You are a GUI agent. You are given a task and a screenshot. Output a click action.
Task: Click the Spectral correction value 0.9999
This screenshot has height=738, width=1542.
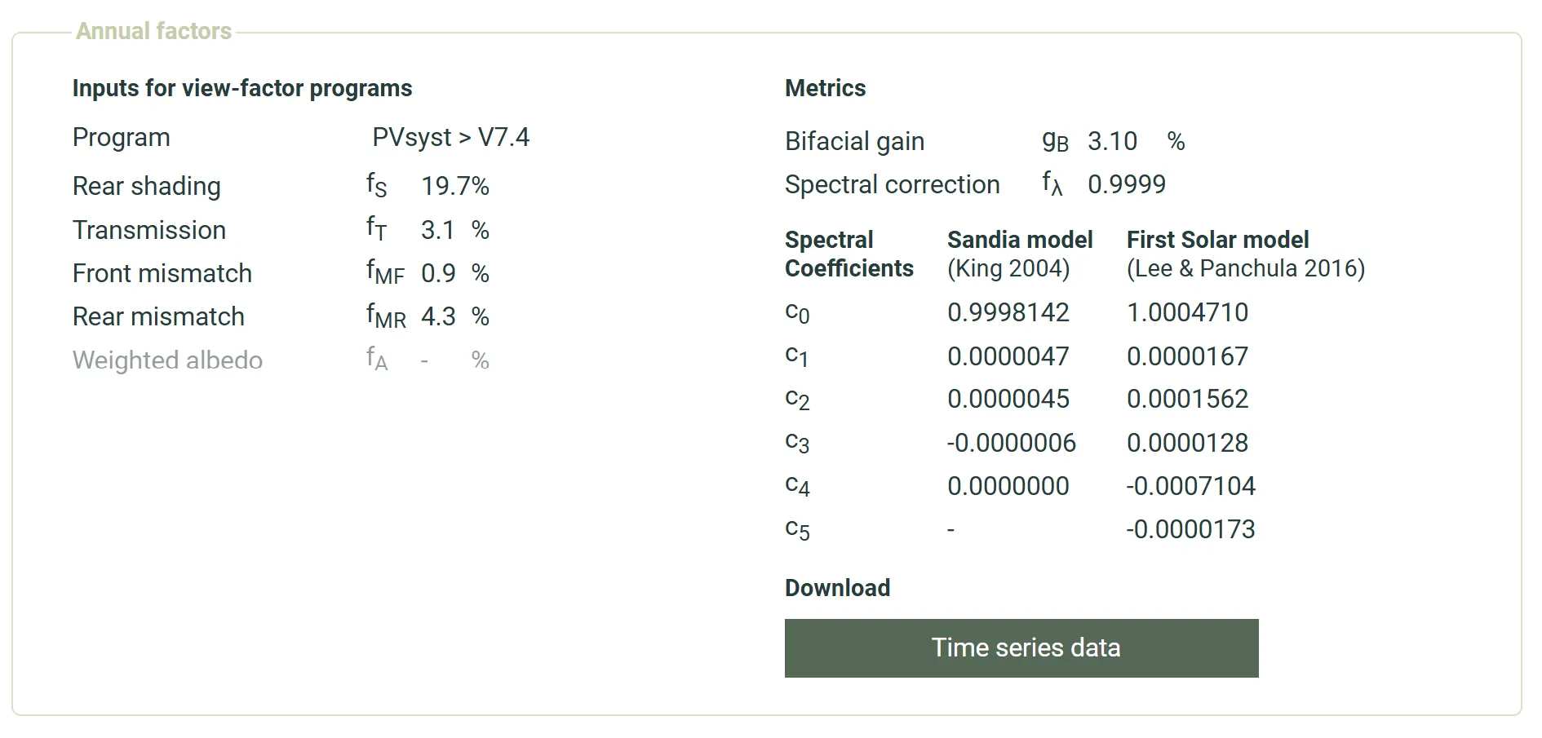tap(1126, 185)
